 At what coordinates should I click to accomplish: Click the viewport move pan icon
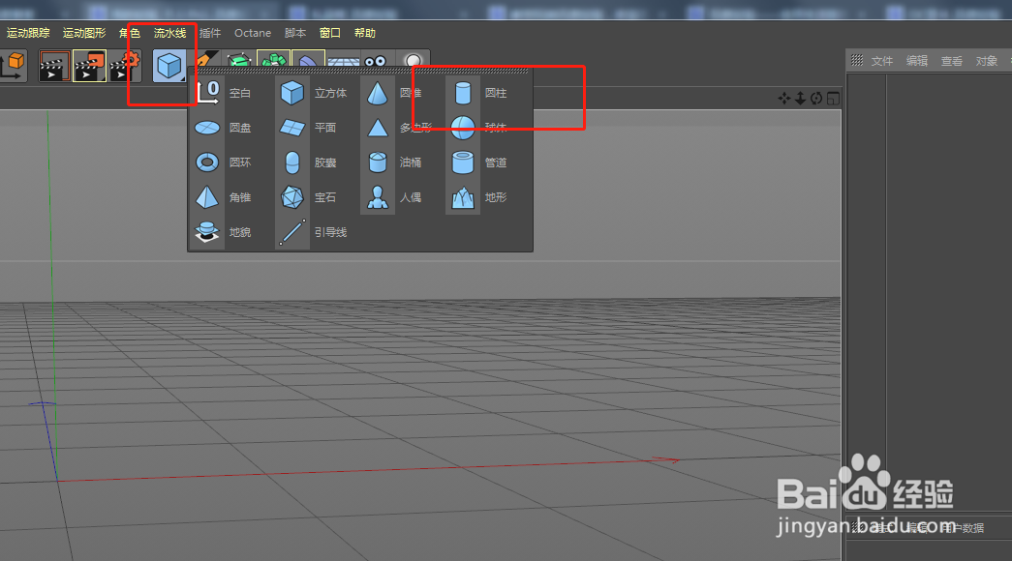(784, 98)
